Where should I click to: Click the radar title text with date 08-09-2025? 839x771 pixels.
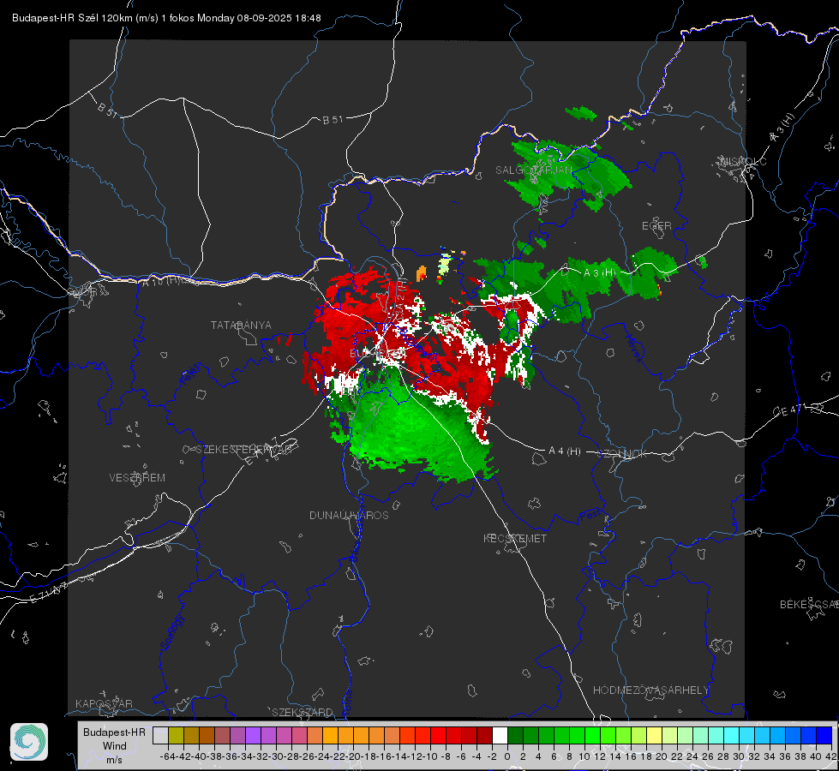point(166,18)
